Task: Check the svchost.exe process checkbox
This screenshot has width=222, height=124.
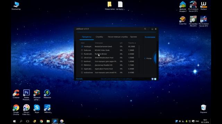Action: (82, 73)
